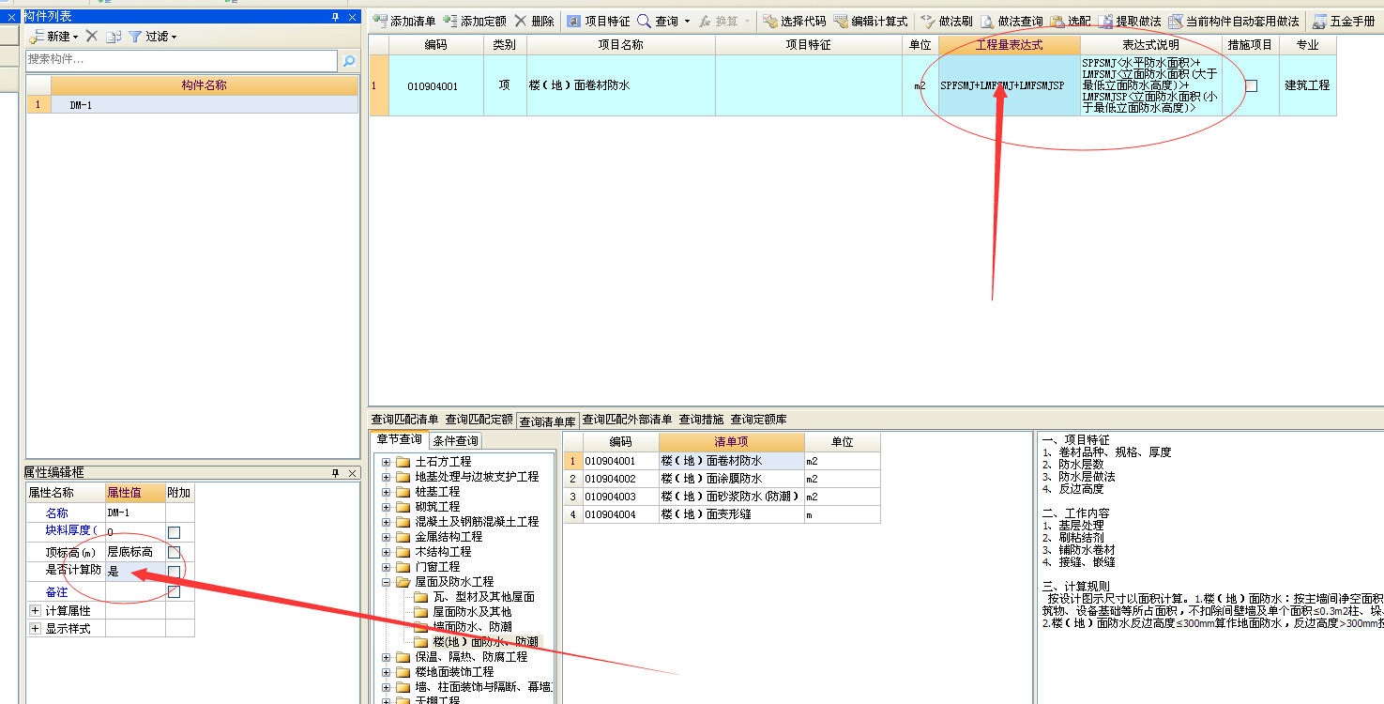Select the 章节查询 tab
The image size is (1384, 704).
point(399,439)
